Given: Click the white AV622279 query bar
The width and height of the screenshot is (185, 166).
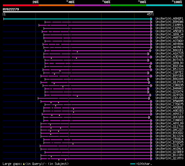Looking at the screenshot, I should [x=78, y=12].
